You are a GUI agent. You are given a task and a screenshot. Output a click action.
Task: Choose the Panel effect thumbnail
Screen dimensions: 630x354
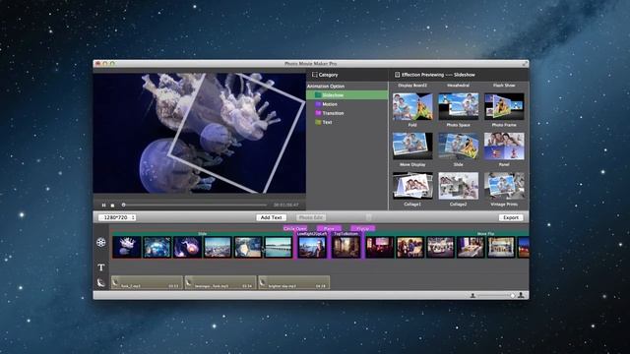tap(504, 147)
